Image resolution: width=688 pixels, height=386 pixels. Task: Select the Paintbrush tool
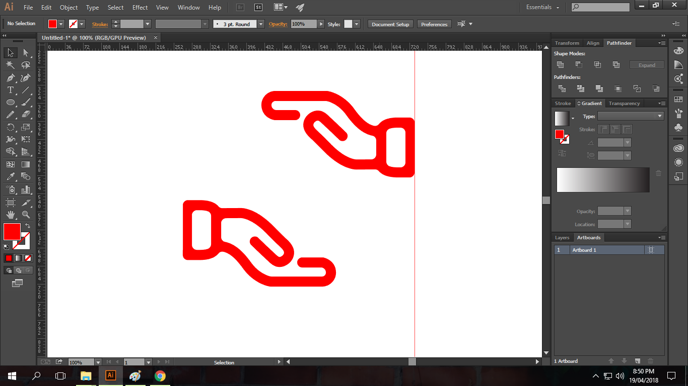point(26,102)
